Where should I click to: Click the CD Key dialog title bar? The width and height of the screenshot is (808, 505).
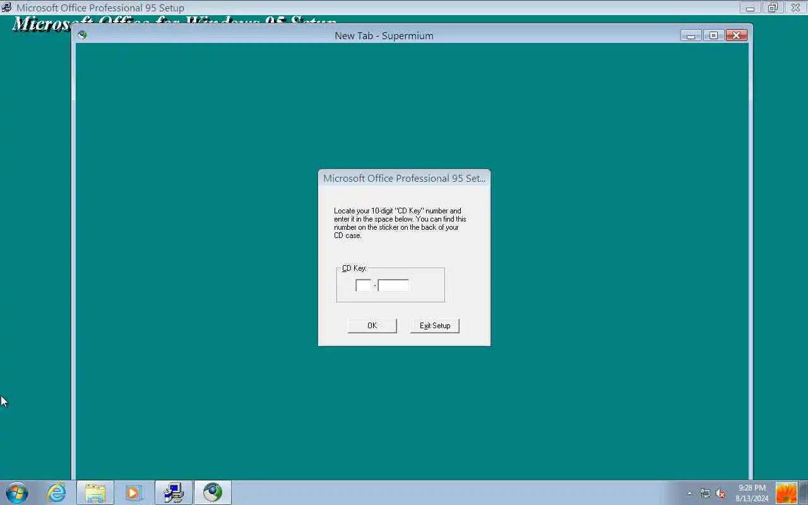404,178
